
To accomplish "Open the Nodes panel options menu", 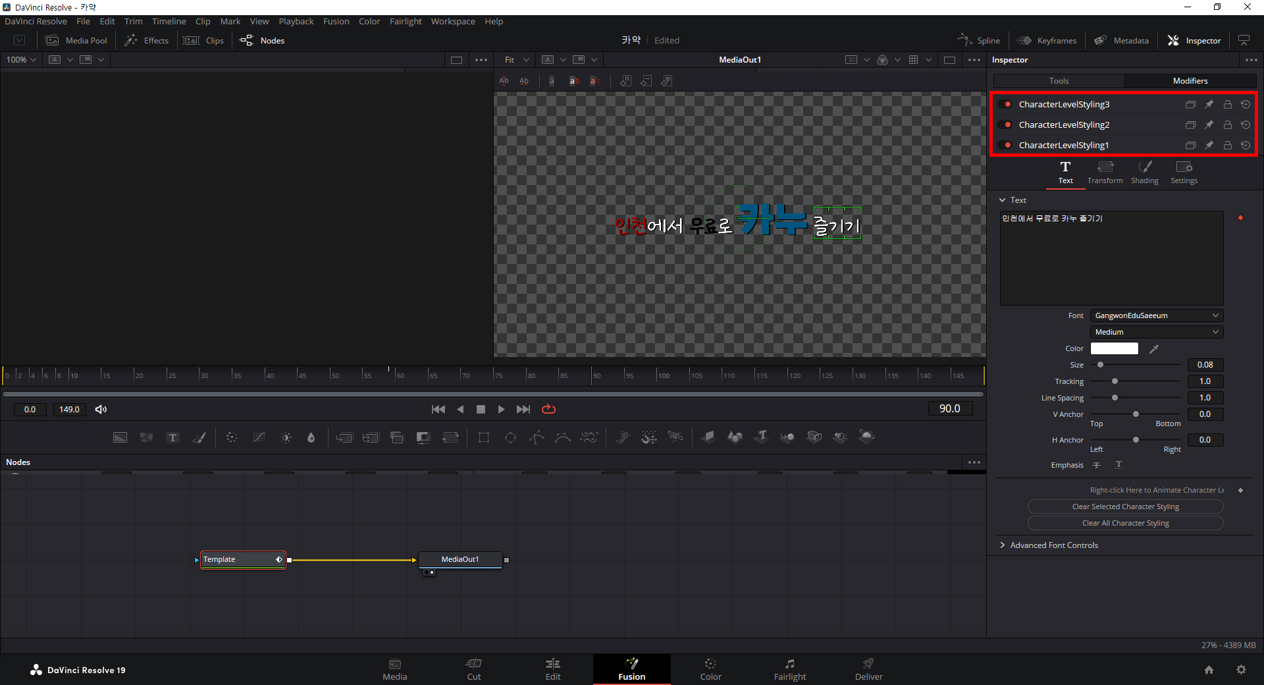I will (974, 462).
